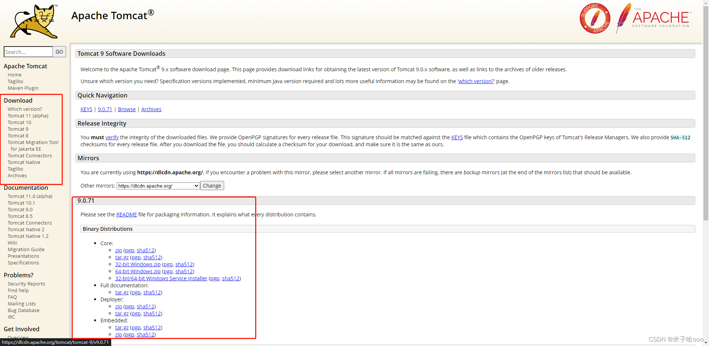Open the Presentations sidebar link
The image size is (709, 346).
(x=23, y=256)
